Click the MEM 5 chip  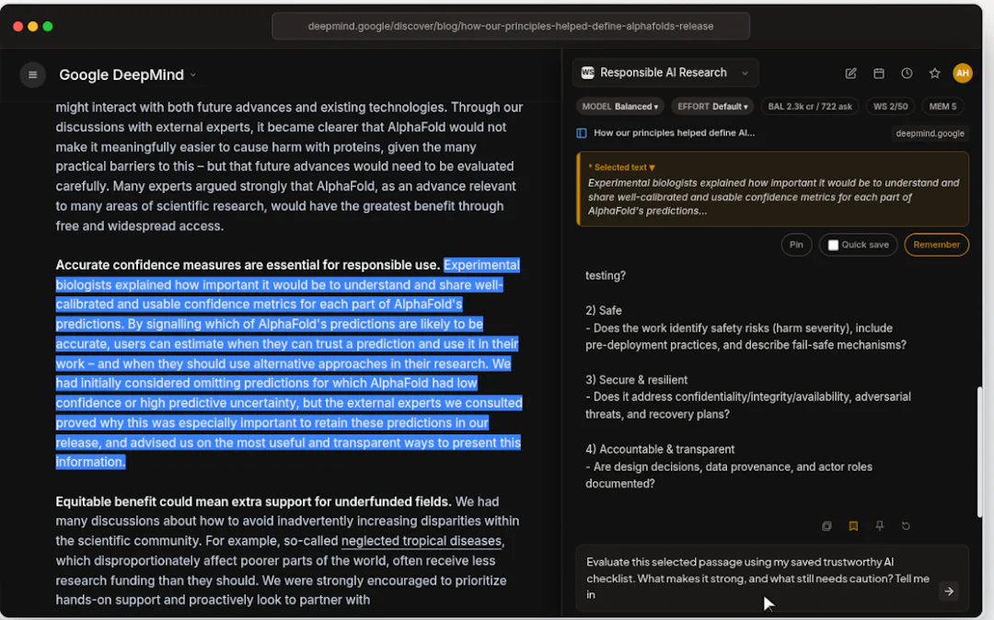pos(942,107)
